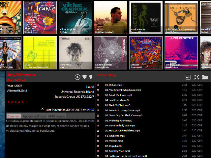
Task: Switch to the Upcoming Shows tab
Action: [34, 116]
